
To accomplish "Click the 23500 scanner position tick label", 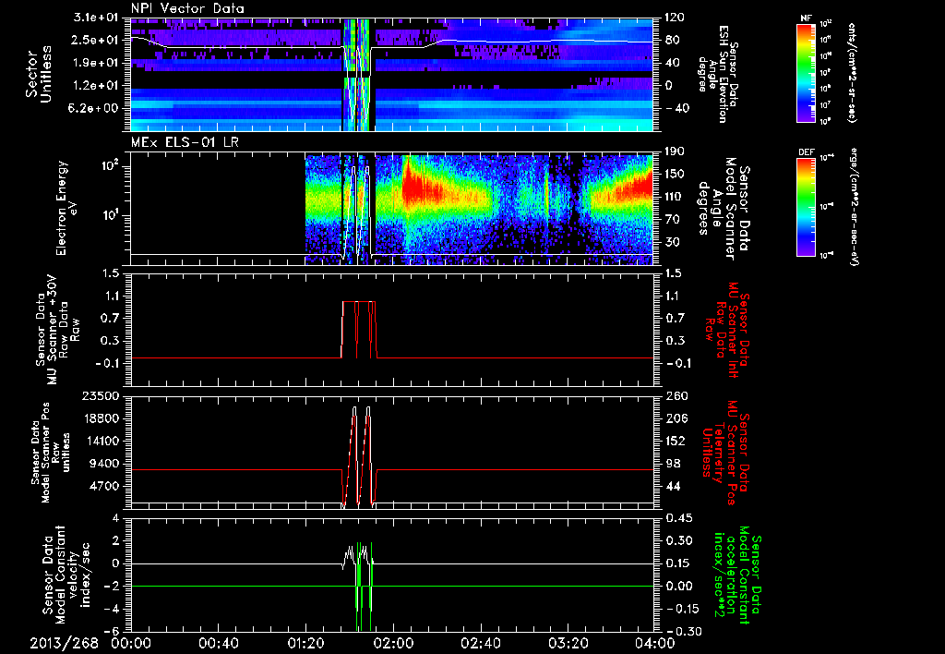I will [x=100, y=395].
